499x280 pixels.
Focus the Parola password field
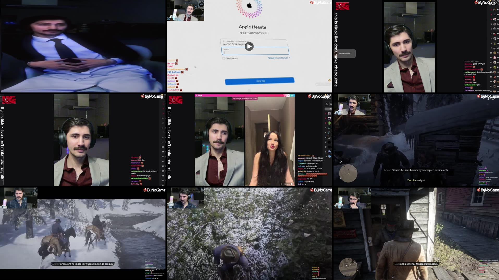point(255,51)
